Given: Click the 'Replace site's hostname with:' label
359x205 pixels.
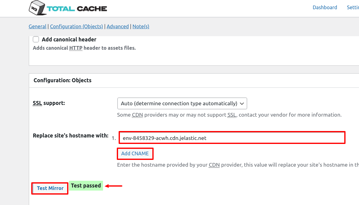Looking at the screenshot, I should [71, 136].
